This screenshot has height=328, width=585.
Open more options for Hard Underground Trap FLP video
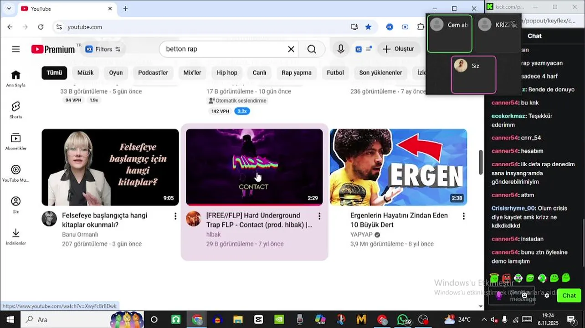pyautogui.click(x=319, y=216)
